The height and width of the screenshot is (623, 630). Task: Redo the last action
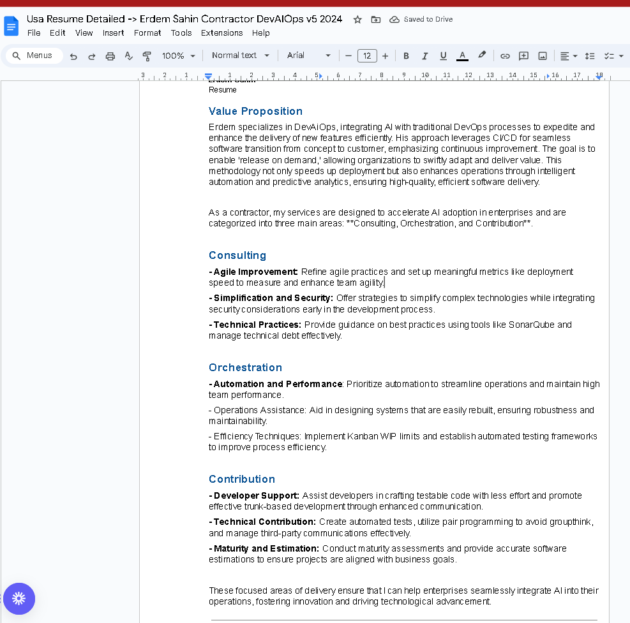coord(92,56)
